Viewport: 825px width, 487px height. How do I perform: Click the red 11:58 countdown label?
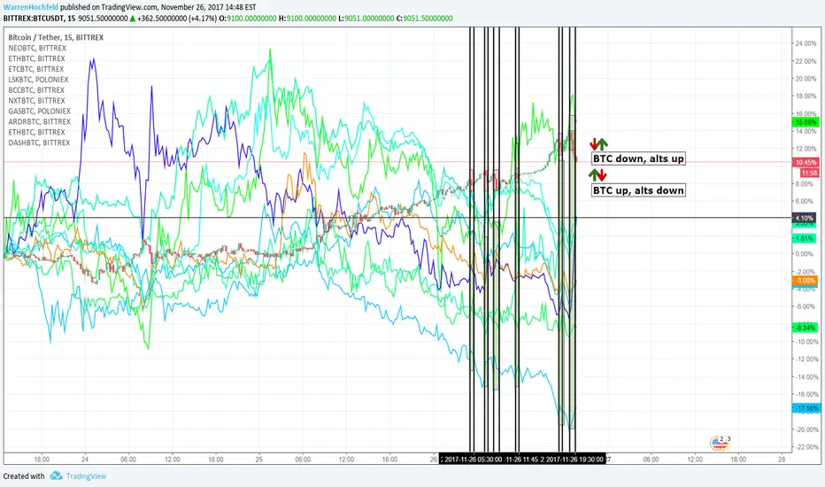pyautogui.click(x=809, y=173)
